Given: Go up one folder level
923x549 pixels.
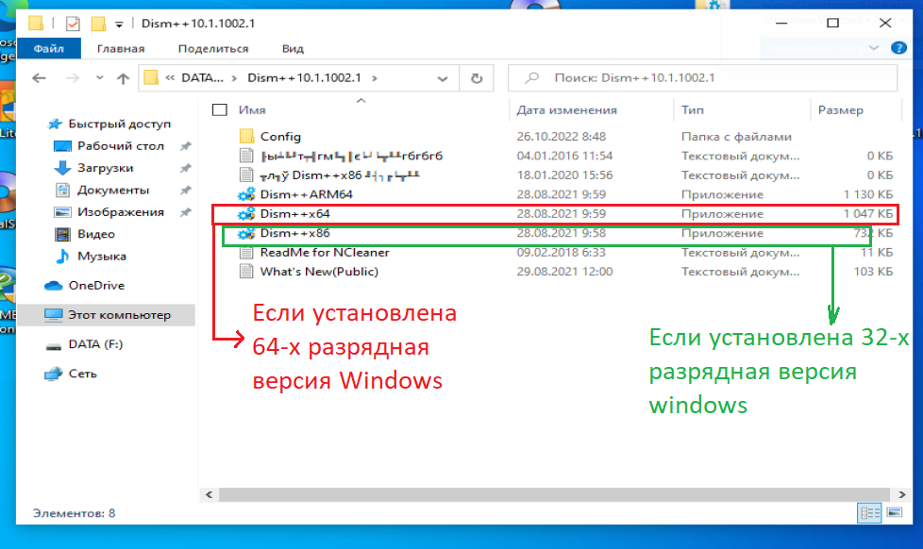Looking at the screenshot, I should [123, 78].
